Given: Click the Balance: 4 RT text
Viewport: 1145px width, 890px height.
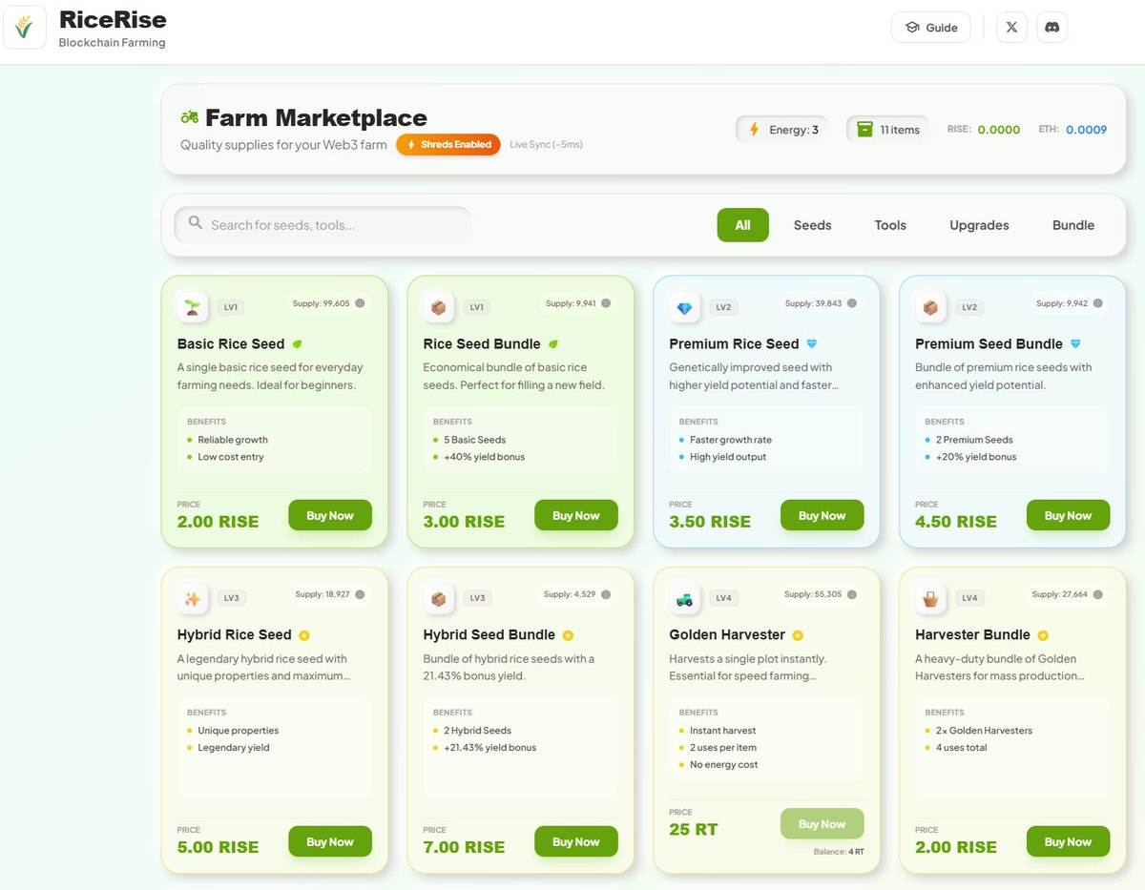Looking at the screenshot, I should (839, 851).
